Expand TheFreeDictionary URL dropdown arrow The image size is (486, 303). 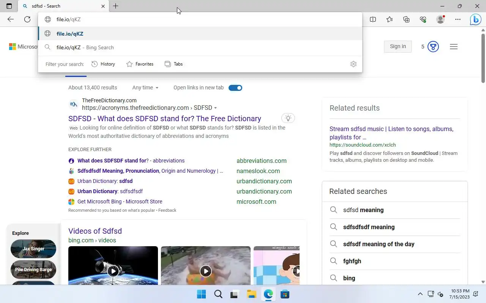(x=216, y=108)
